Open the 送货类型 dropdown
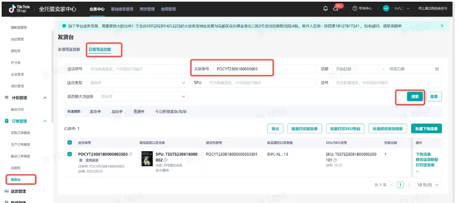Screen dimensions: 458x203 (126, 83)
